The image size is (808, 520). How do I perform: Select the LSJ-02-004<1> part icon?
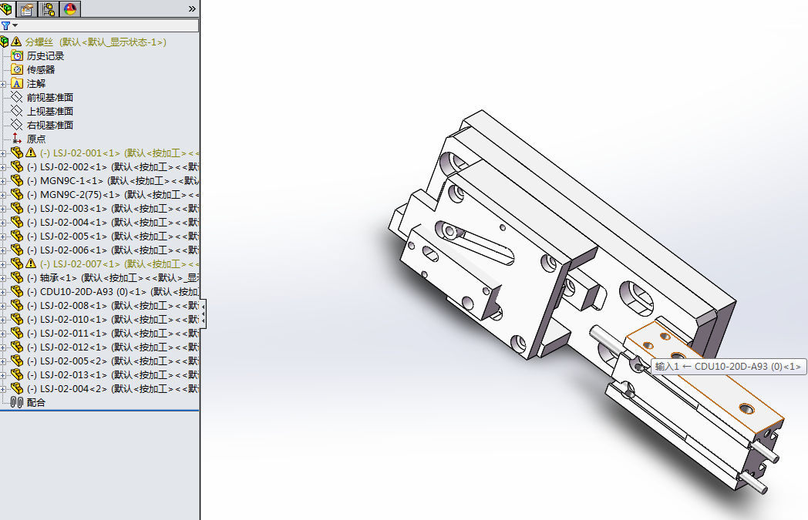(17, 223)
